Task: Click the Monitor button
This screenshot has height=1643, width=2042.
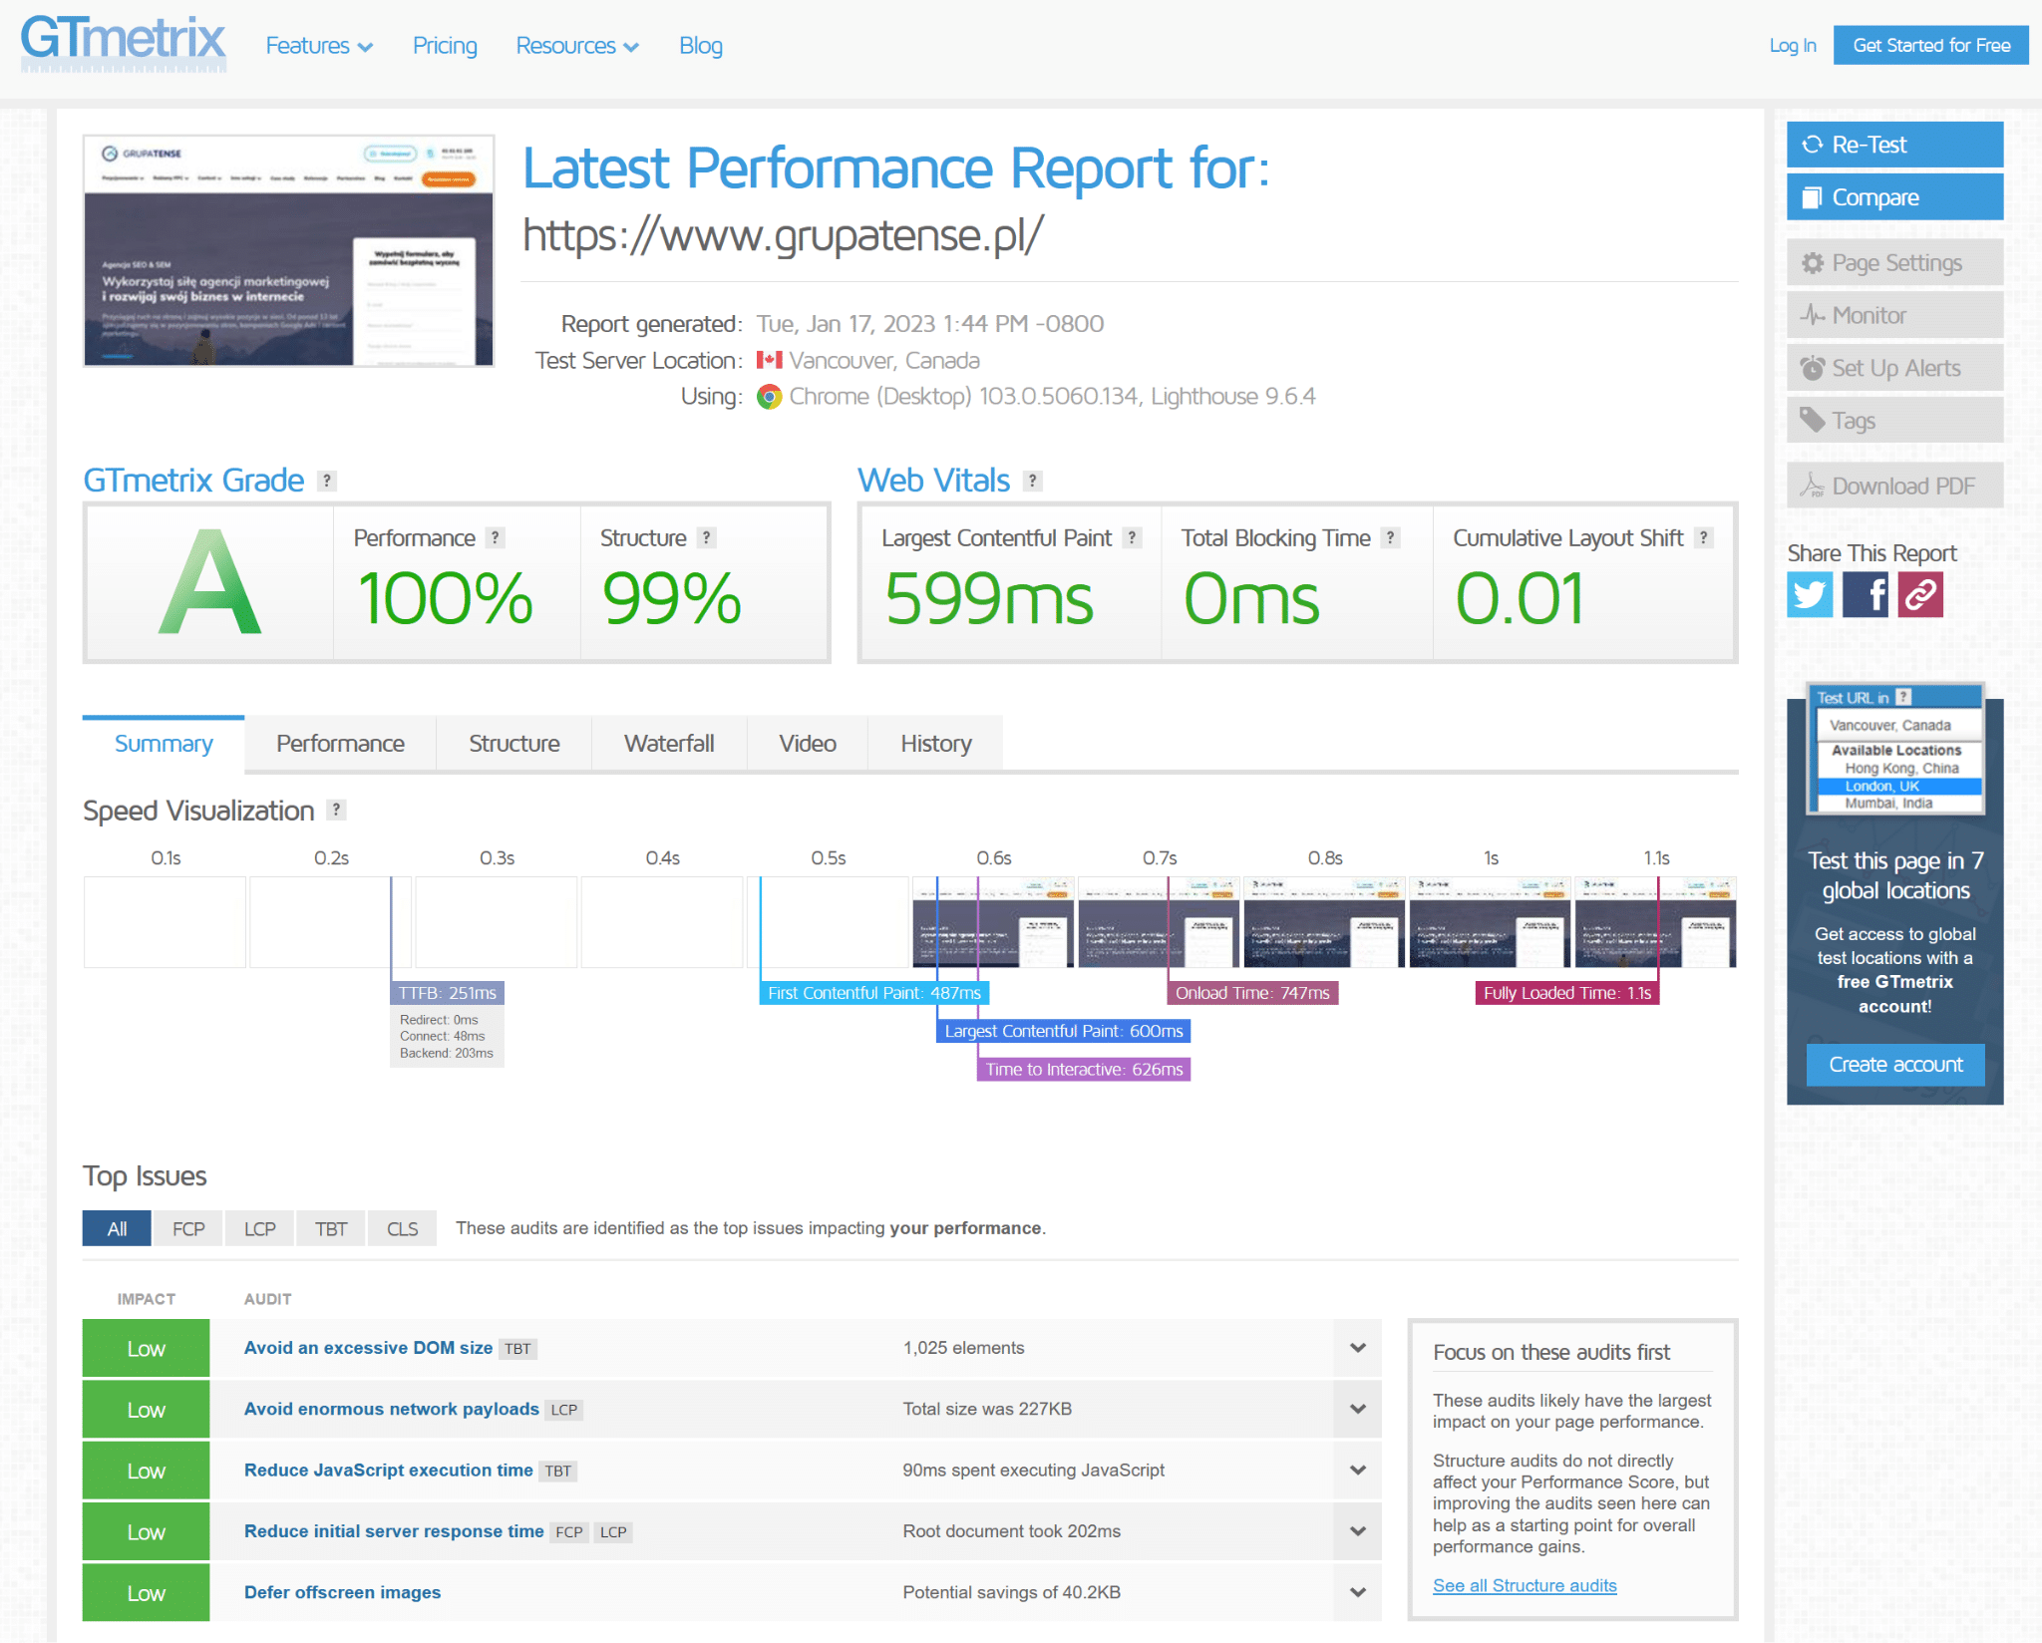Action: [1894, 316]
